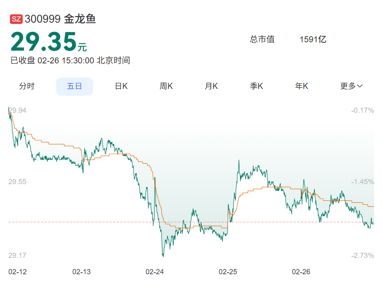Click the -1.45% percentage axis label
Image resolution: width=382 pixels, height=287 pixels.
(x=362, y=182)
